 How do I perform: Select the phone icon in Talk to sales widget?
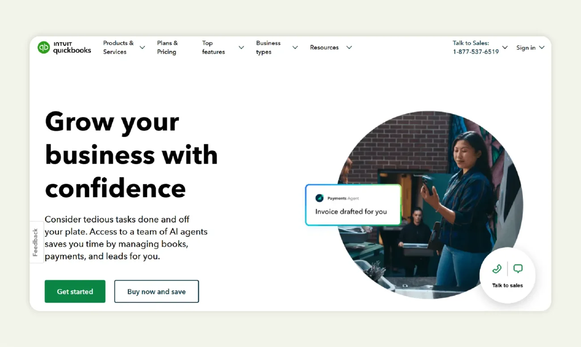coord(497,269)
